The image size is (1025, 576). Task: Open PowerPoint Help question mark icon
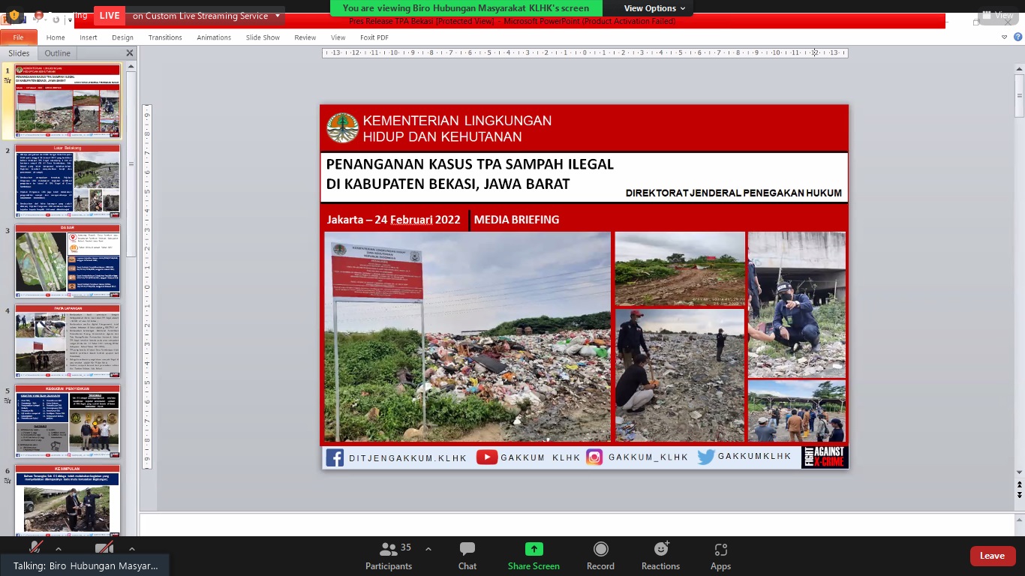[x=1017, y=37]
